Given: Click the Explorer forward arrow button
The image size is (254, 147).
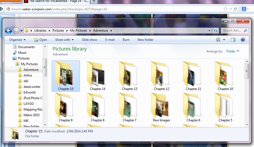Looking at the screenshot, I should [x=16, y=31].
